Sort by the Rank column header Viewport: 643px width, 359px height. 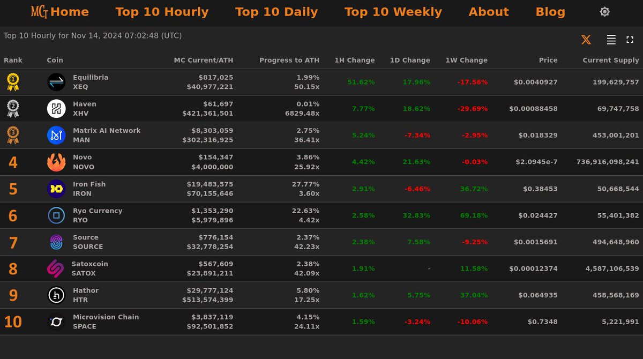click(x=13, y=60)
